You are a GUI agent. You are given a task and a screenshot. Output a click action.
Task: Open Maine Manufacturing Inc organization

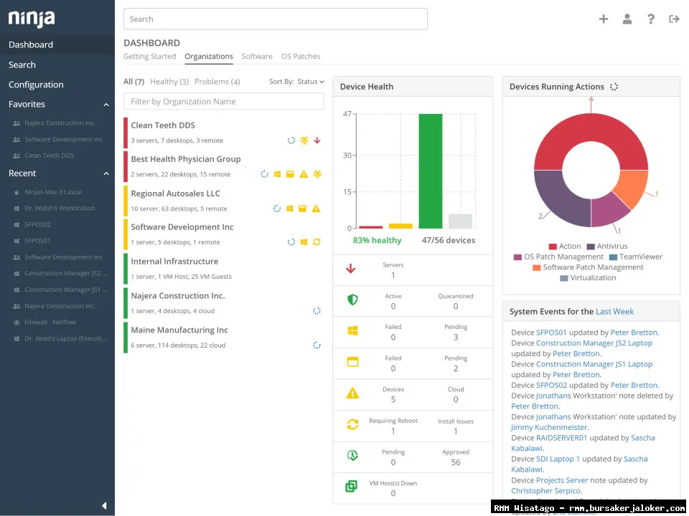pyautogui.click(x=179, y=330)
